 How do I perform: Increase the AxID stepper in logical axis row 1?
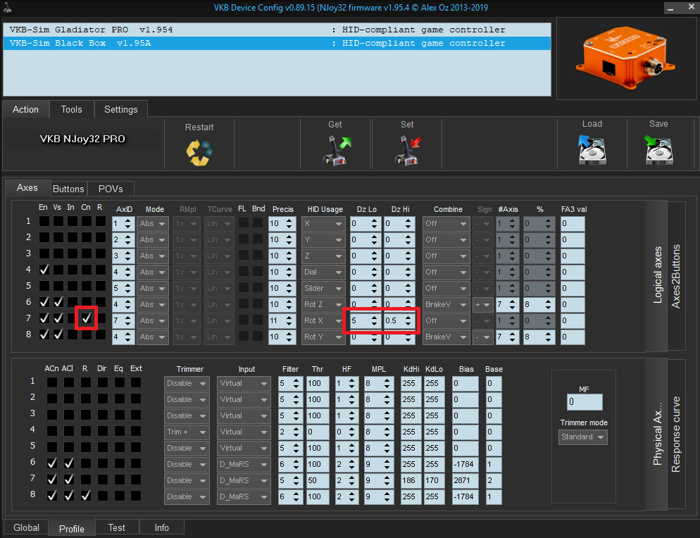pos(128,220)
